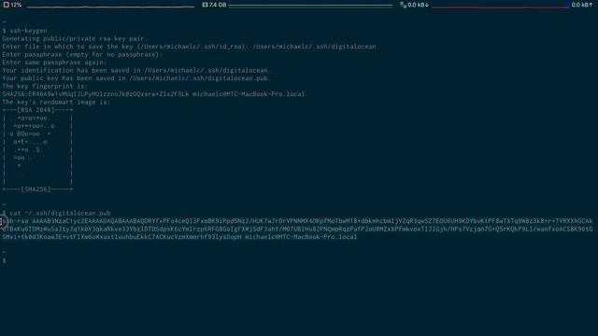
Task: Click the SHA256 fingerprint line
Action: (153, 94)
